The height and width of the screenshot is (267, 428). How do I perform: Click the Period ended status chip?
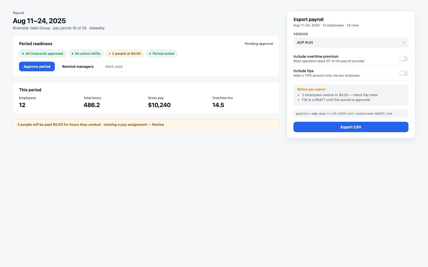pos(162,54)
